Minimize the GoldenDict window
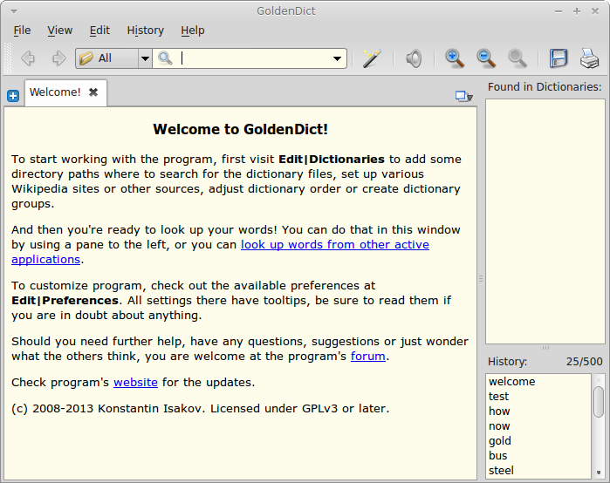The width and height of the screenshot is (610, 483). 559,11
